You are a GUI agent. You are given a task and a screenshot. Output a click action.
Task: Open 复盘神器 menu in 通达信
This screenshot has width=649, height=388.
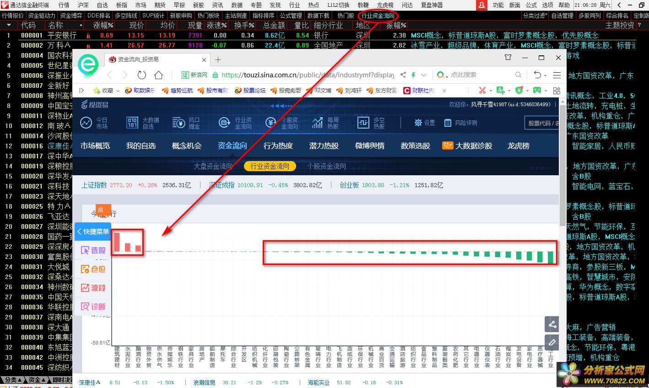point(432,5)
